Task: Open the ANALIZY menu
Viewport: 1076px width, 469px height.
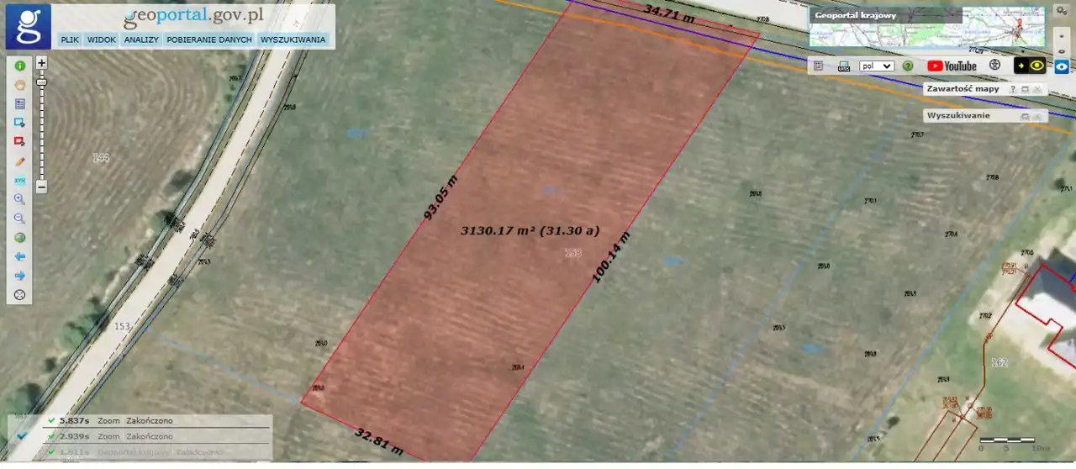Action: tap(140, 40)
